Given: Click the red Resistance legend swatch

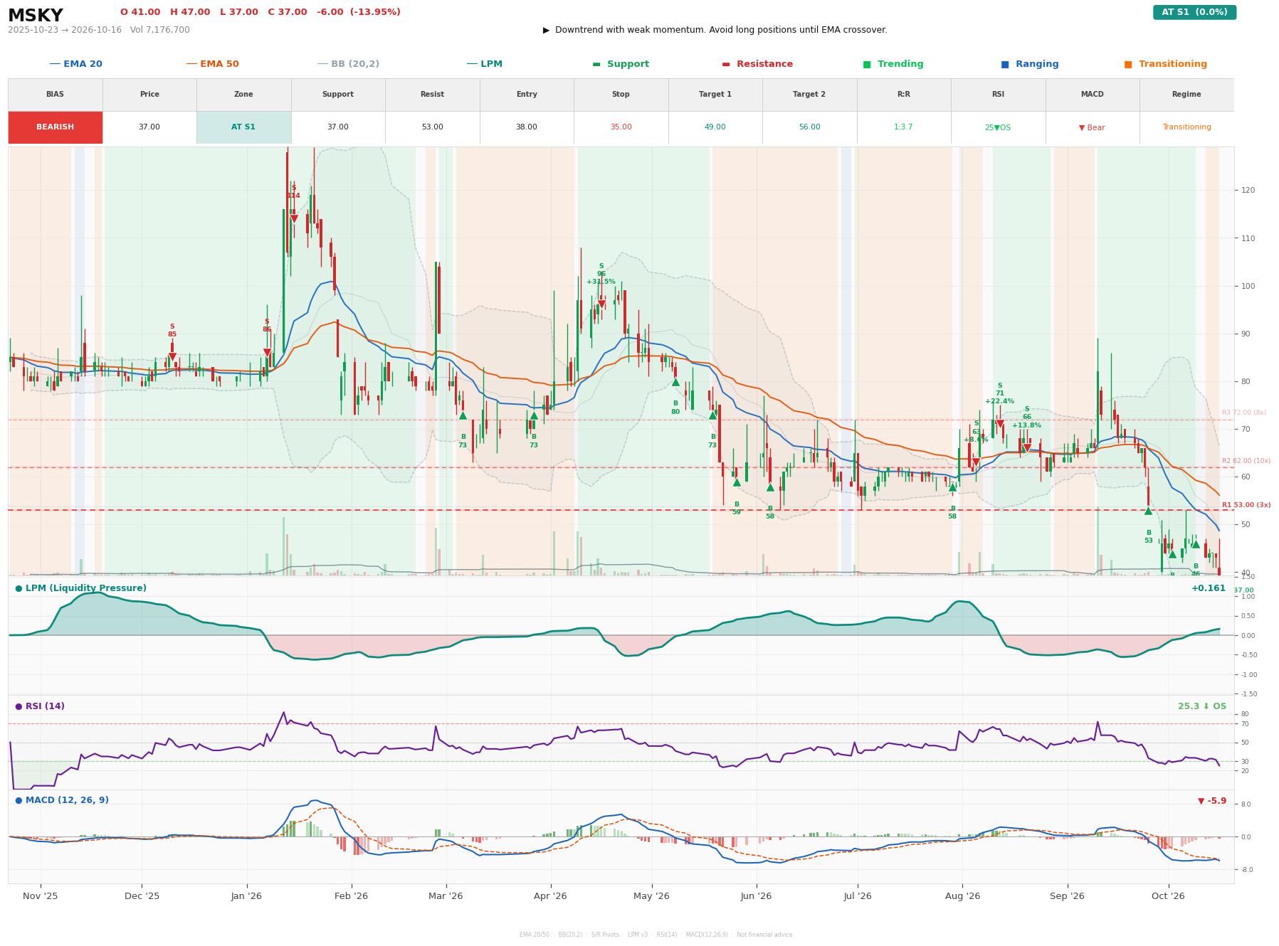Looking at the screenshot, I should [x=726, y=64].
